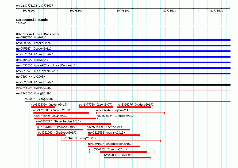
Task: Open esv3683277 (Besenbacher2015) variant
Action: (59, 121)
